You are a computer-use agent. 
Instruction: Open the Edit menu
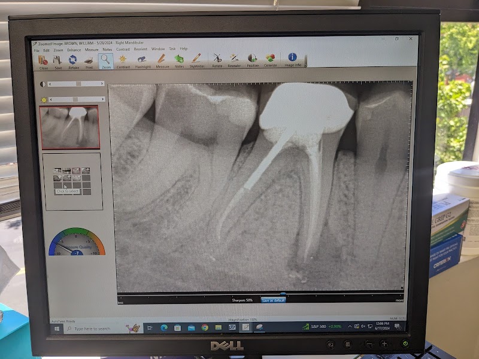46,50
